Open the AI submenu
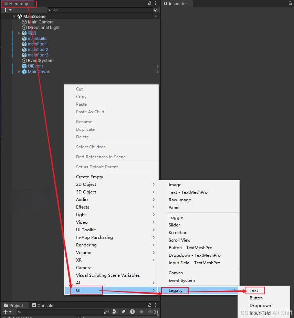The width and height of the screenshot is (294, 318). [111, 283]
